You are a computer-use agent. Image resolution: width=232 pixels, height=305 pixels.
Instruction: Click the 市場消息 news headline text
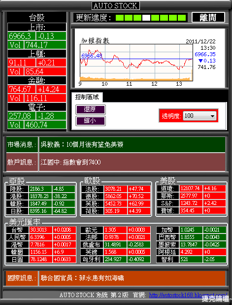pyautogui.click(x=82, y=145)
